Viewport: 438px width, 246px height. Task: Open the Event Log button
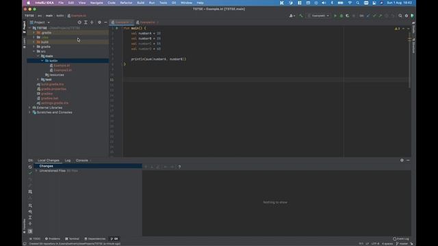pos(401,238)
